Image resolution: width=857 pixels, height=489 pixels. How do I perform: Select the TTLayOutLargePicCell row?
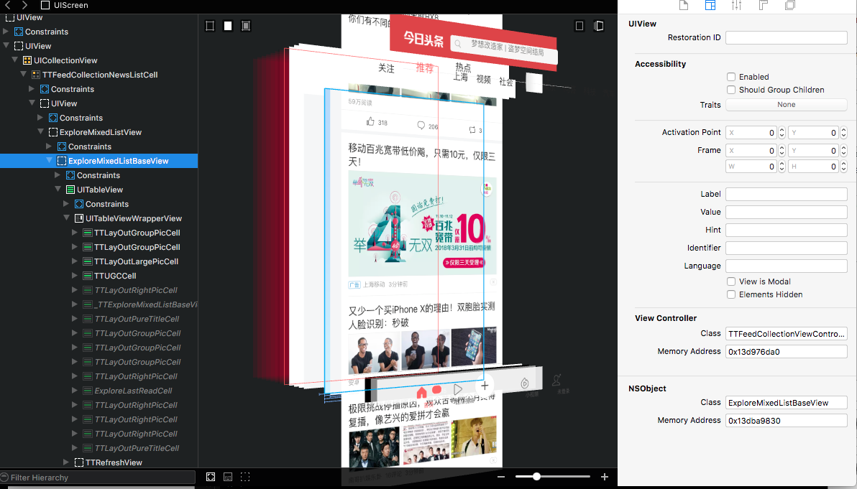[x=99, y=261]
